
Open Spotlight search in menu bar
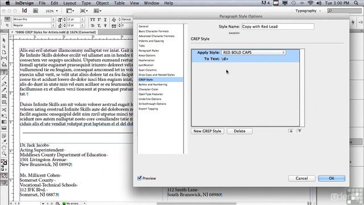356,3
